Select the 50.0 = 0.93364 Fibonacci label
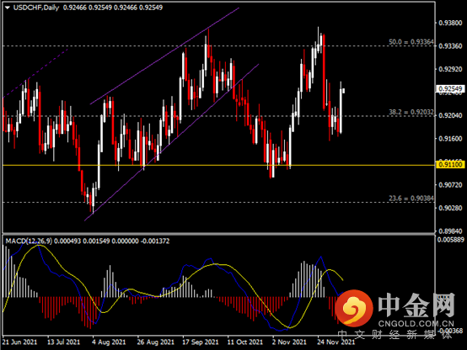The height and width of the screenshot is (350, 467). 411,42
